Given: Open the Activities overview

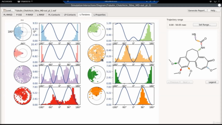Looking at the screenshot, I should point(7,1).
